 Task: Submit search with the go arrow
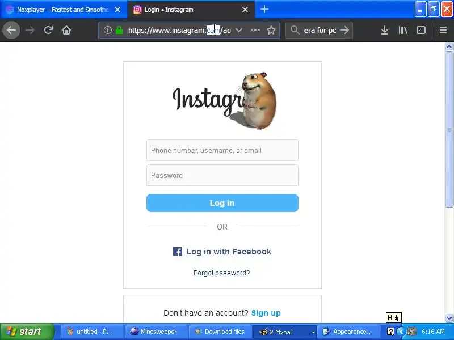[x=344, y=30]
